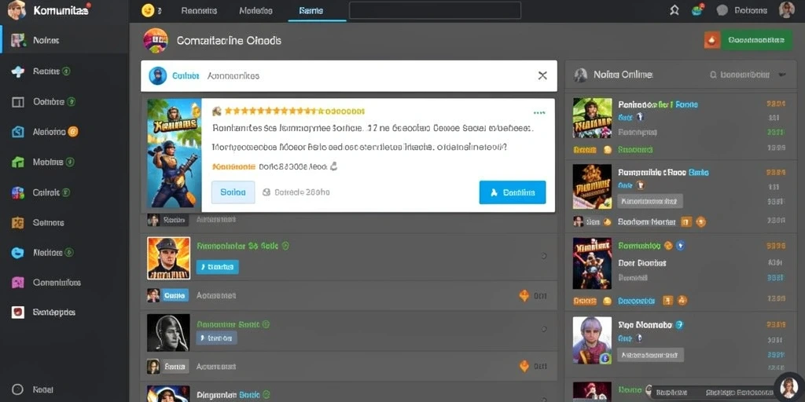Expand the round chevron on the officer-avatar row

click(544, 255)
